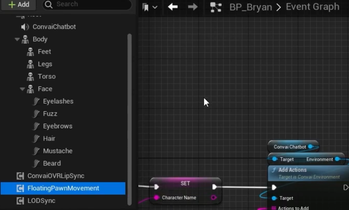Image resolution: width=349 pixels, height=210 pixels.
Task: Click the Target pin on Add Actions
Action: [274, 198]
